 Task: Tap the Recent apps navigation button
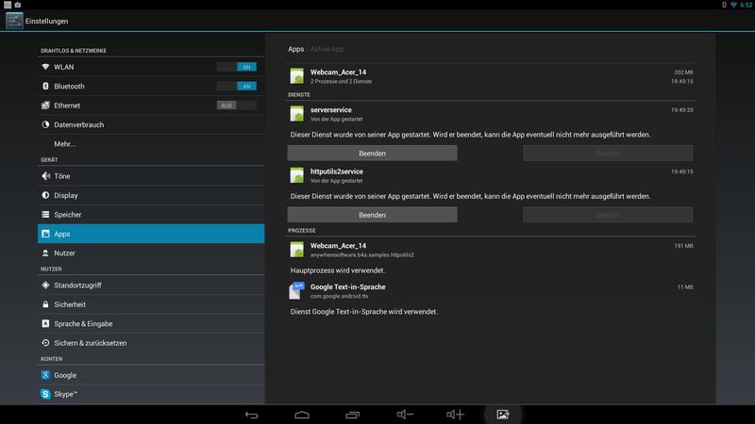352,415
